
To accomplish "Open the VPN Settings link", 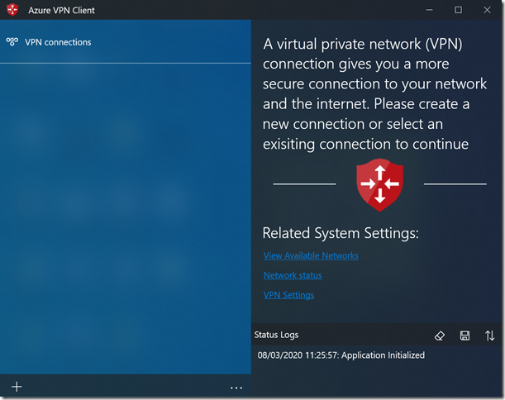I will [288, 296].
